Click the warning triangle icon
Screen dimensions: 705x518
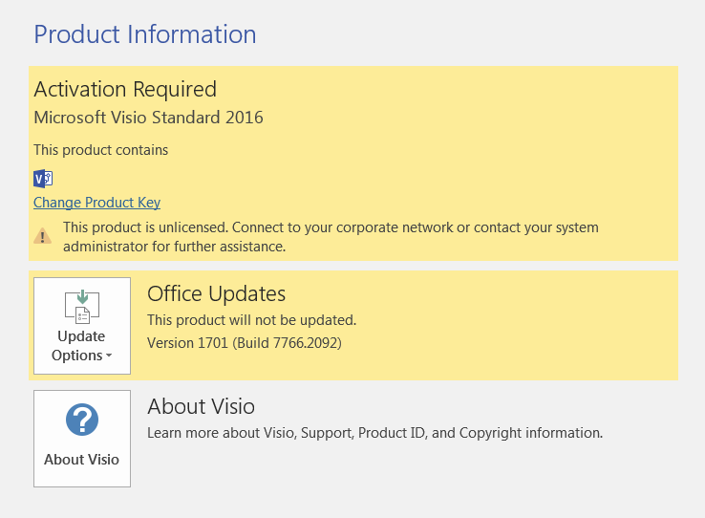(x=42, y=235)
